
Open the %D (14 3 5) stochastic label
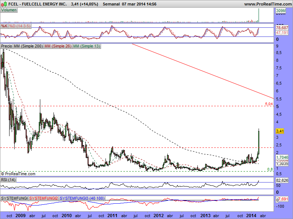(20, 26)
